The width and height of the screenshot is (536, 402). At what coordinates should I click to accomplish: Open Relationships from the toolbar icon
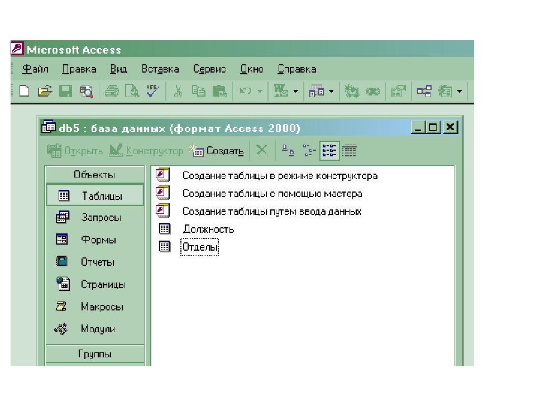(424, 91)
